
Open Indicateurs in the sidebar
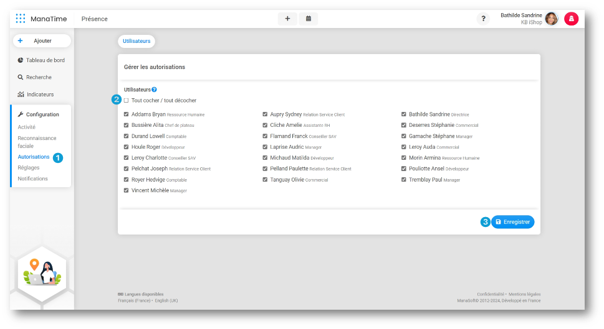pyautogui.click(x=40, y=95)
